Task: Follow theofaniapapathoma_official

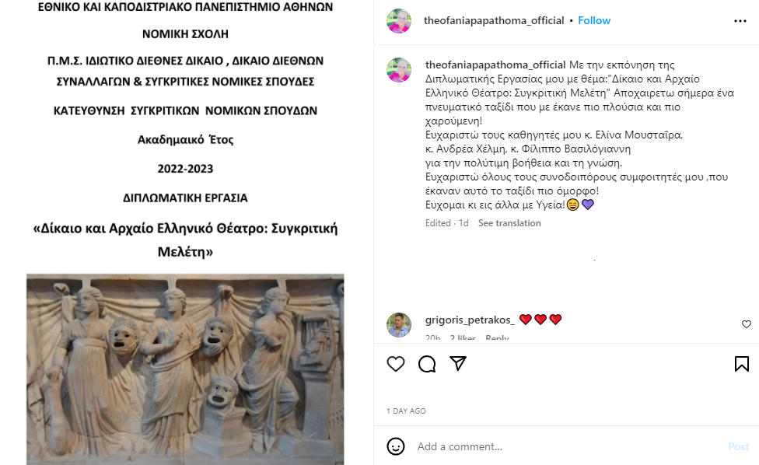Action: pyautogui.click(x=594, y=20)
